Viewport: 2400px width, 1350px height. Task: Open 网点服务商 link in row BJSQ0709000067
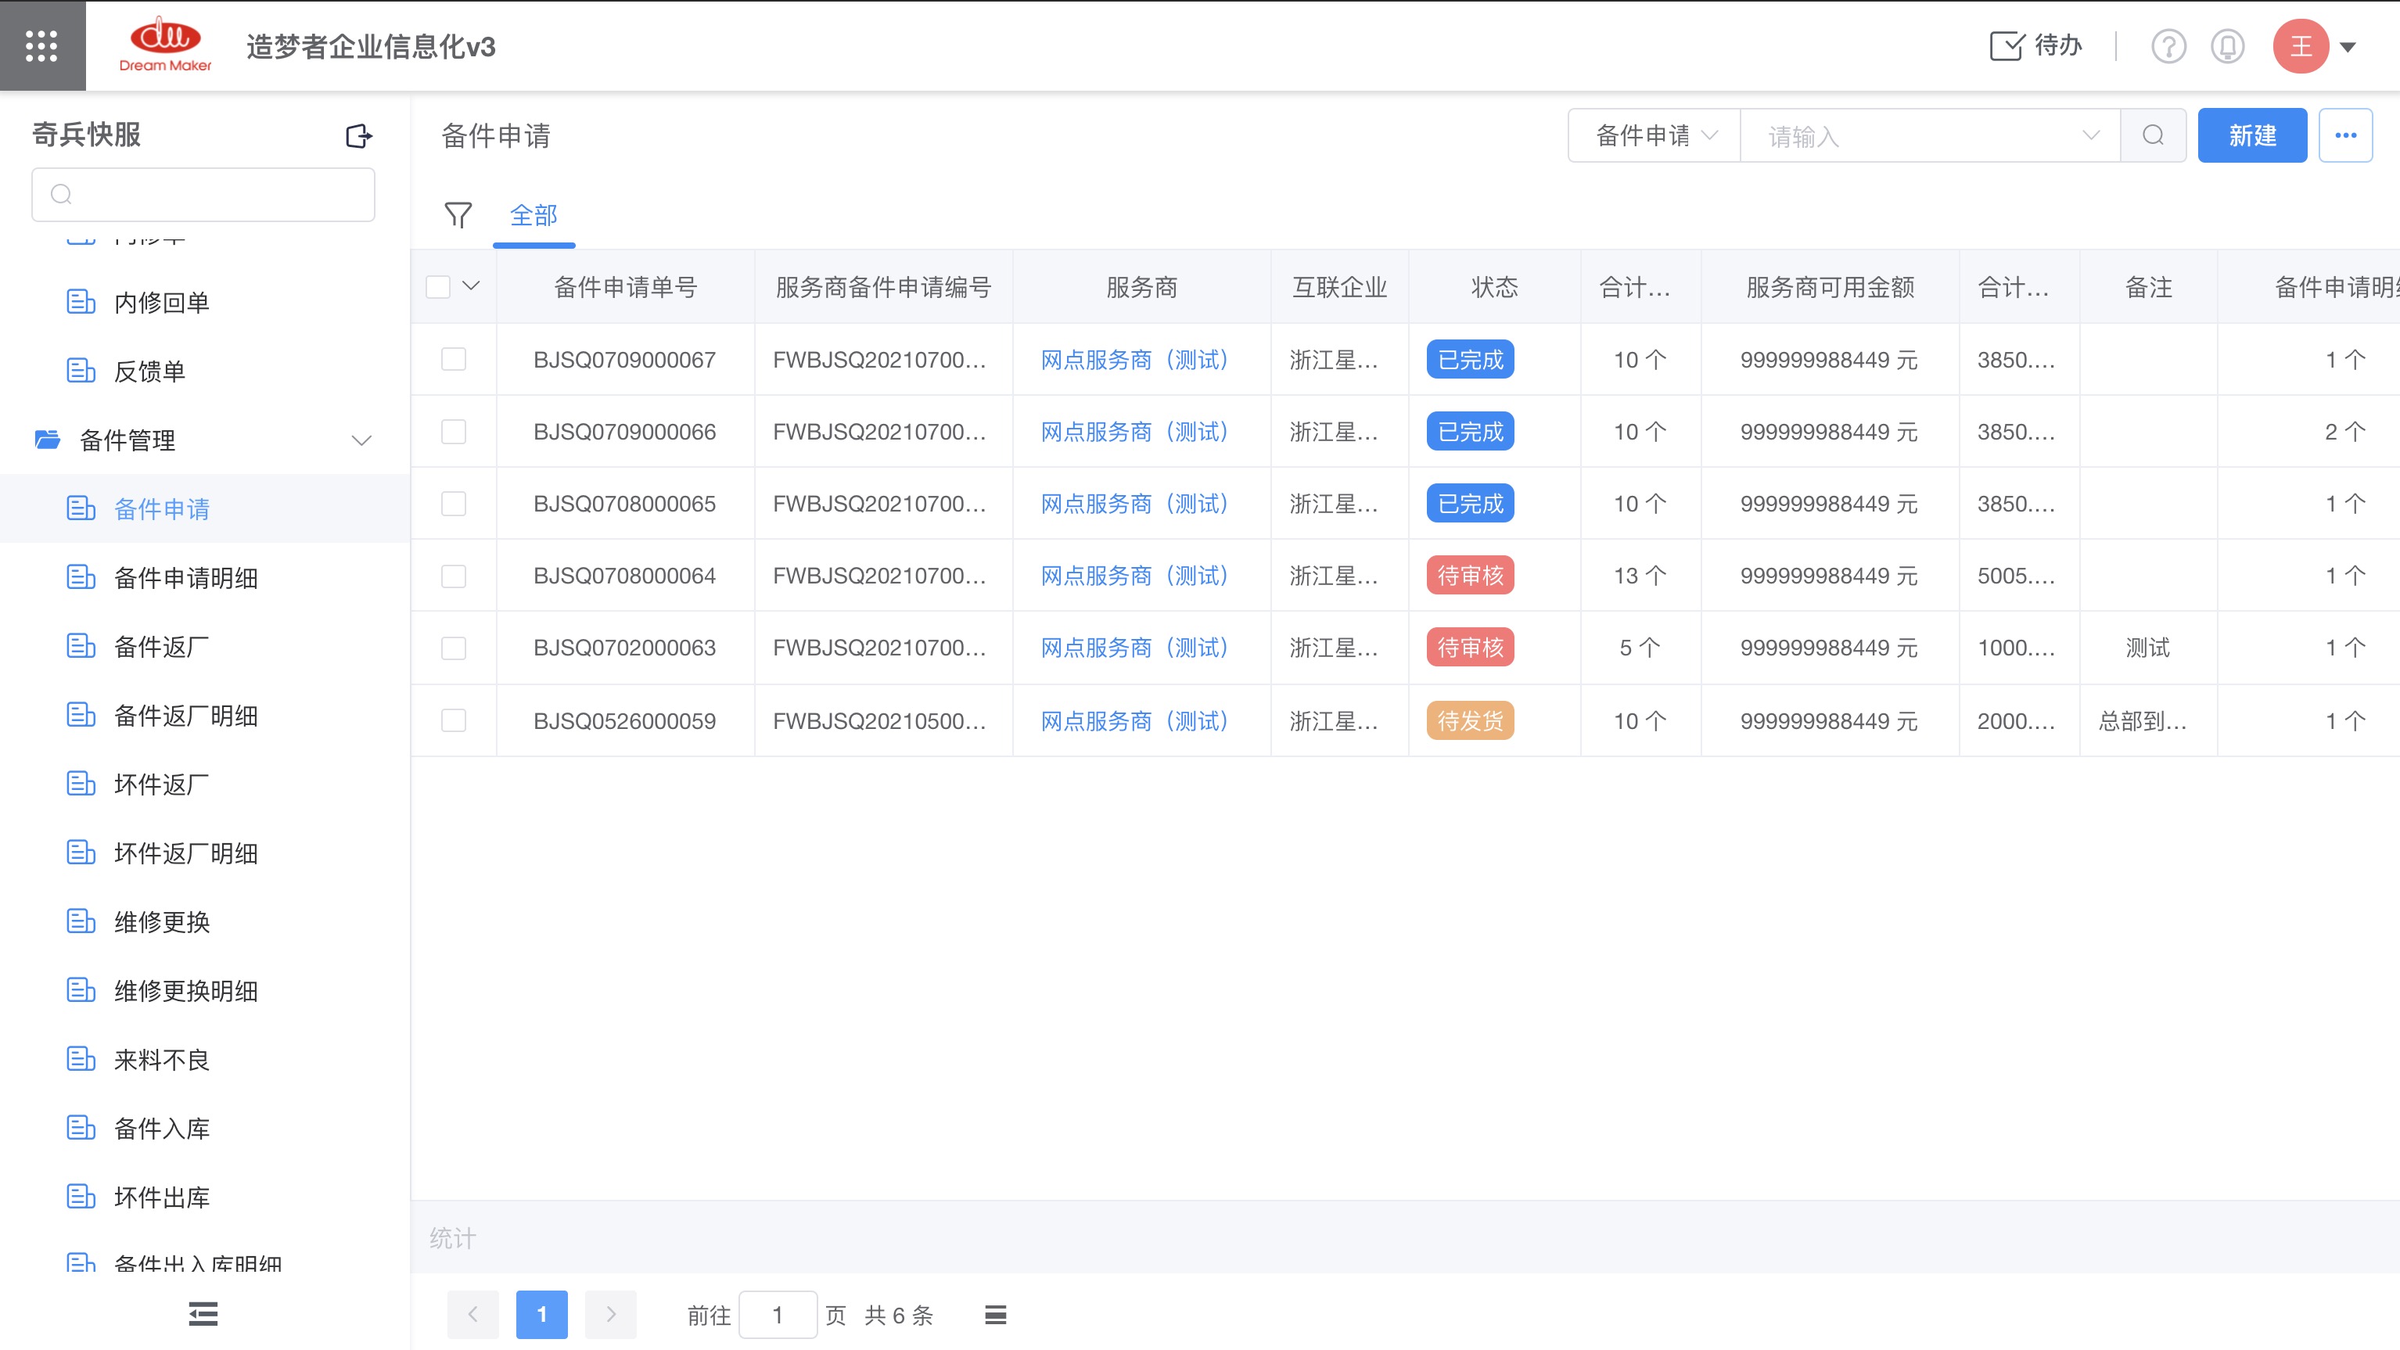(x=1135, y=360)
